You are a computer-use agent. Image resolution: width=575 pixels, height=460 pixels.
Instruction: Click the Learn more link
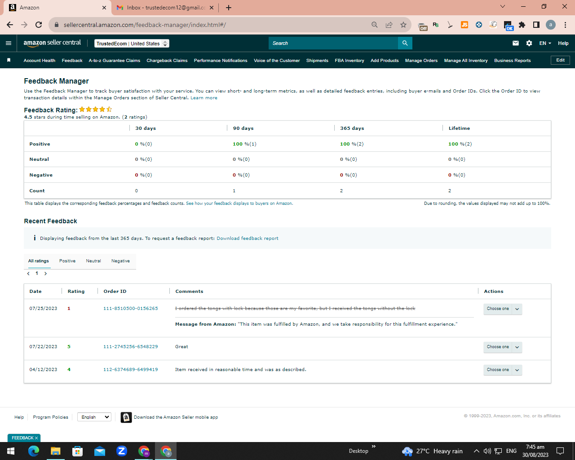pos(204,98)
